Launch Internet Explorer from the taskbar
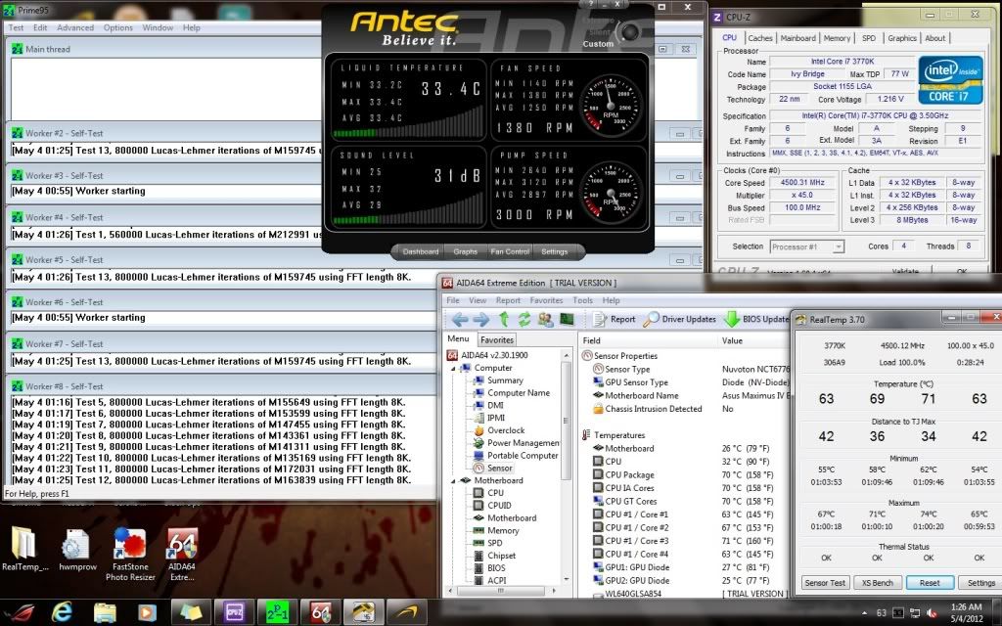Screen dimensions: 1002x626 pyautogui.click(x=62, y=613)
